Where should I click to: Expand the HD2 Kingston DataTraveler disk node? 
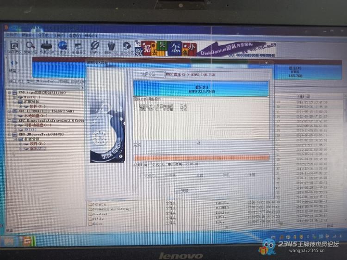click(10, 120)
